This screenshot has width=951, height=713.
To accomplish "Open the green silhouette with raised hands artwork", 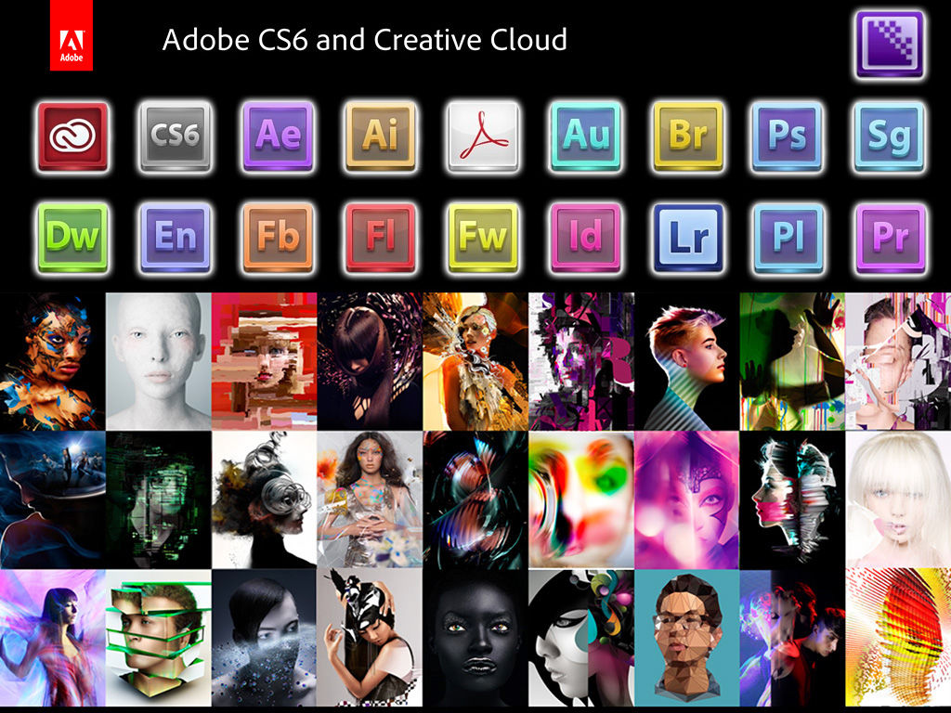I will coord(792,361).
